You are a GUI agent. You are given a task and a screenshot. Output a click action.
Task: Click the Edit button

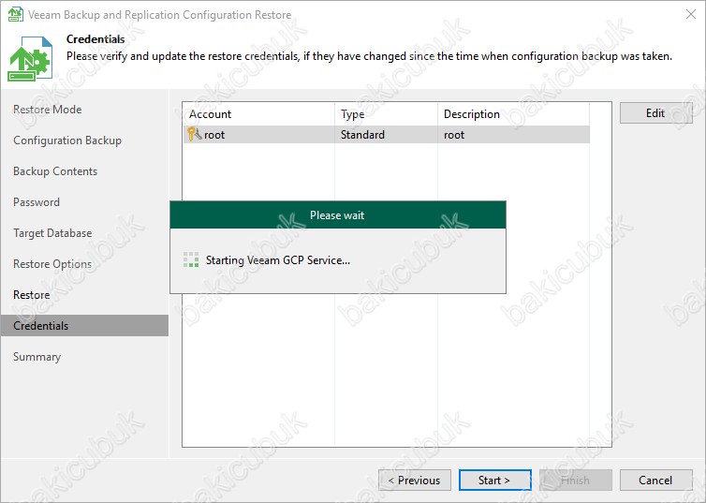655,113
